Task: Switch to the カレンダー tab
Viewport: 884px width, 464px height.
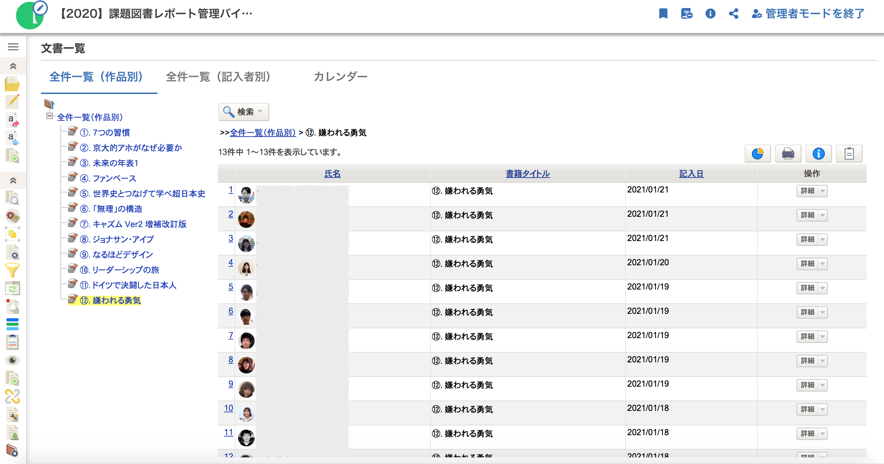Action: pos(340,77)
